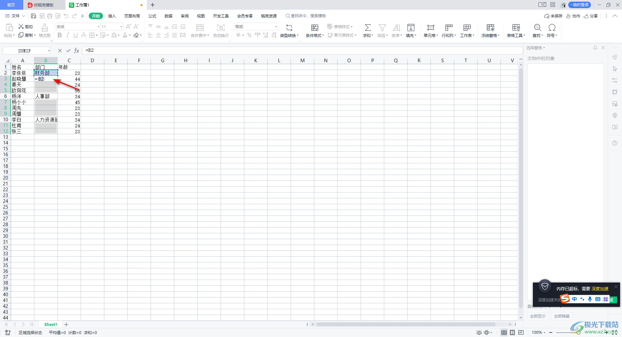622x337 pixels.
Task: Click the Collaborate (协作) button
Action: tap(573, 16)
